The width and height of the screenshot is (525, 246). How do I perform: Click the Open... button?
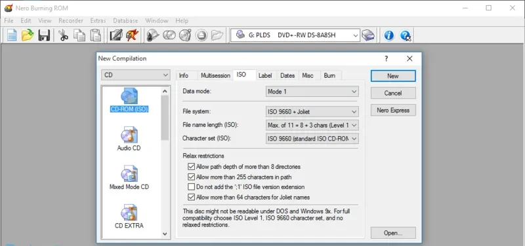[393, 233]
